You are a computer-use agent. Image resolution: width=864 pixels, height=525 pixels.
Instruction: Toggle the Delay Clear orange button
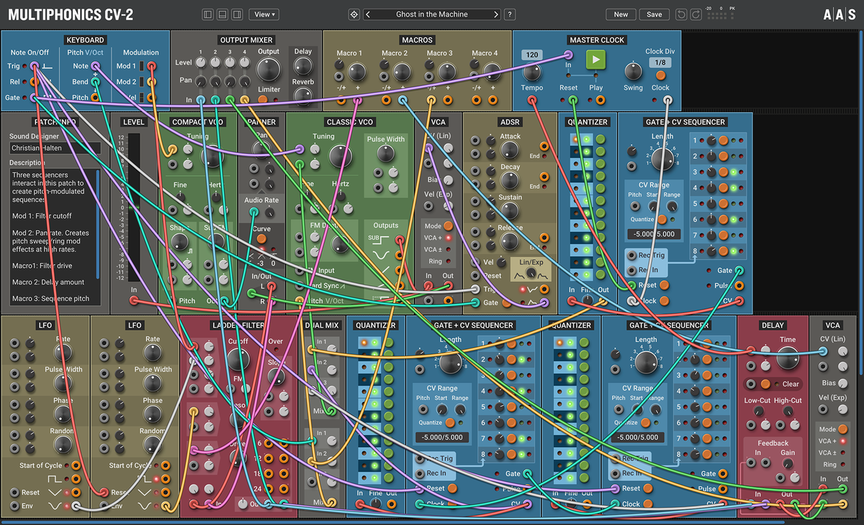point(766,384)
